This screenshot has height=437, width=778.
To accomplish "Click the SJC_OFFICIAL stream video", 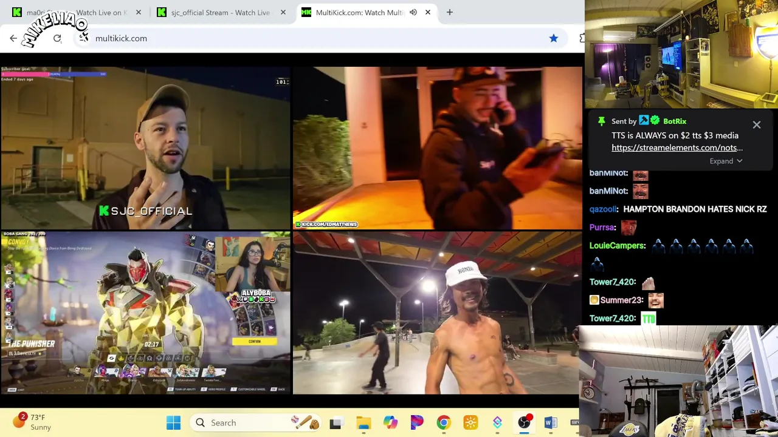I will point(145,148).
